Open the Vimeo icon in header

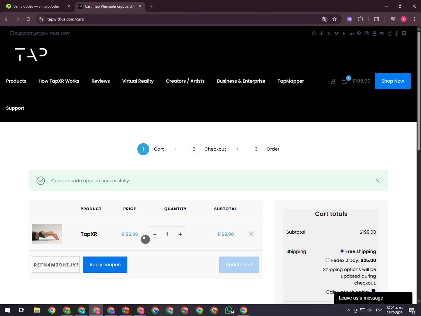(337, 33)
